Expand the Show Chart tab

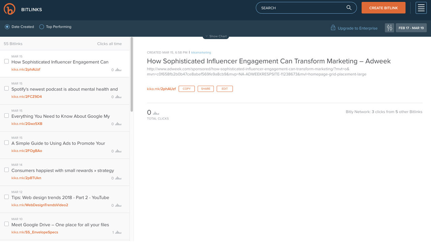coord(216,36)
